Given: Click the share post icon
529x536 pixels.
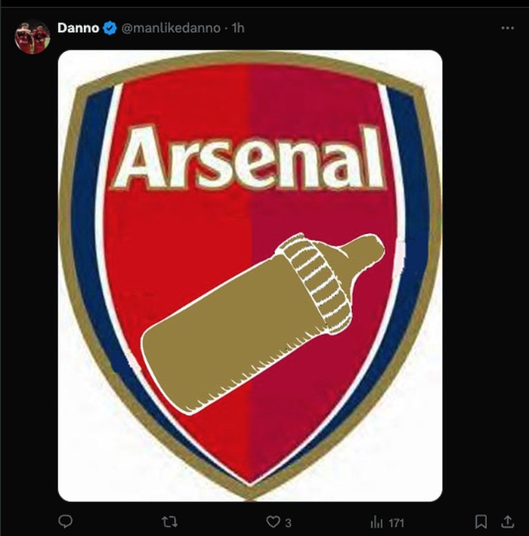Looking at the screenshot, I should pyautogui.click(x=508, y=522).
